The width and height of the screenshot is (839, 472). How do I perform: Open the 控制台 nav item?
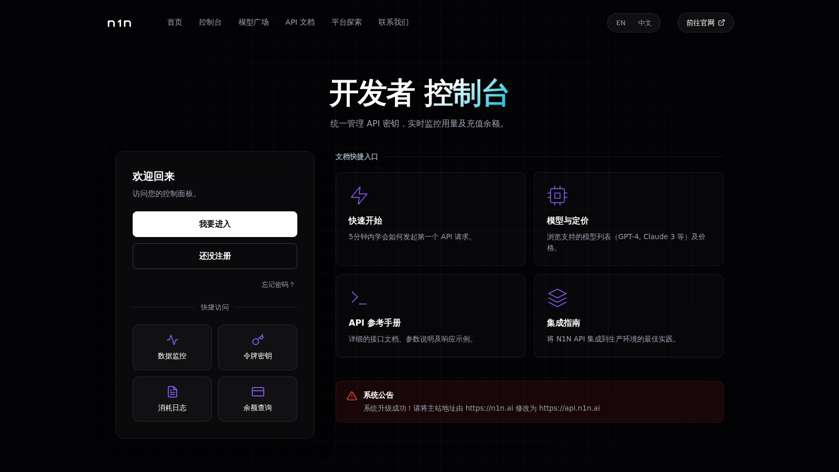coord(210,22)
